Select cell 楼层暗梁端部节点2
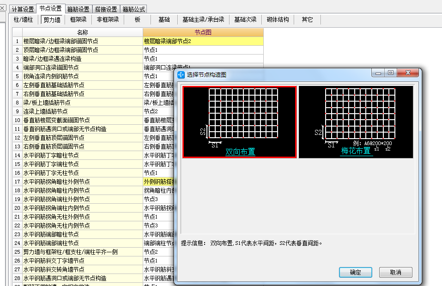This screenshot has width=442, height=286. coord(203,41)
